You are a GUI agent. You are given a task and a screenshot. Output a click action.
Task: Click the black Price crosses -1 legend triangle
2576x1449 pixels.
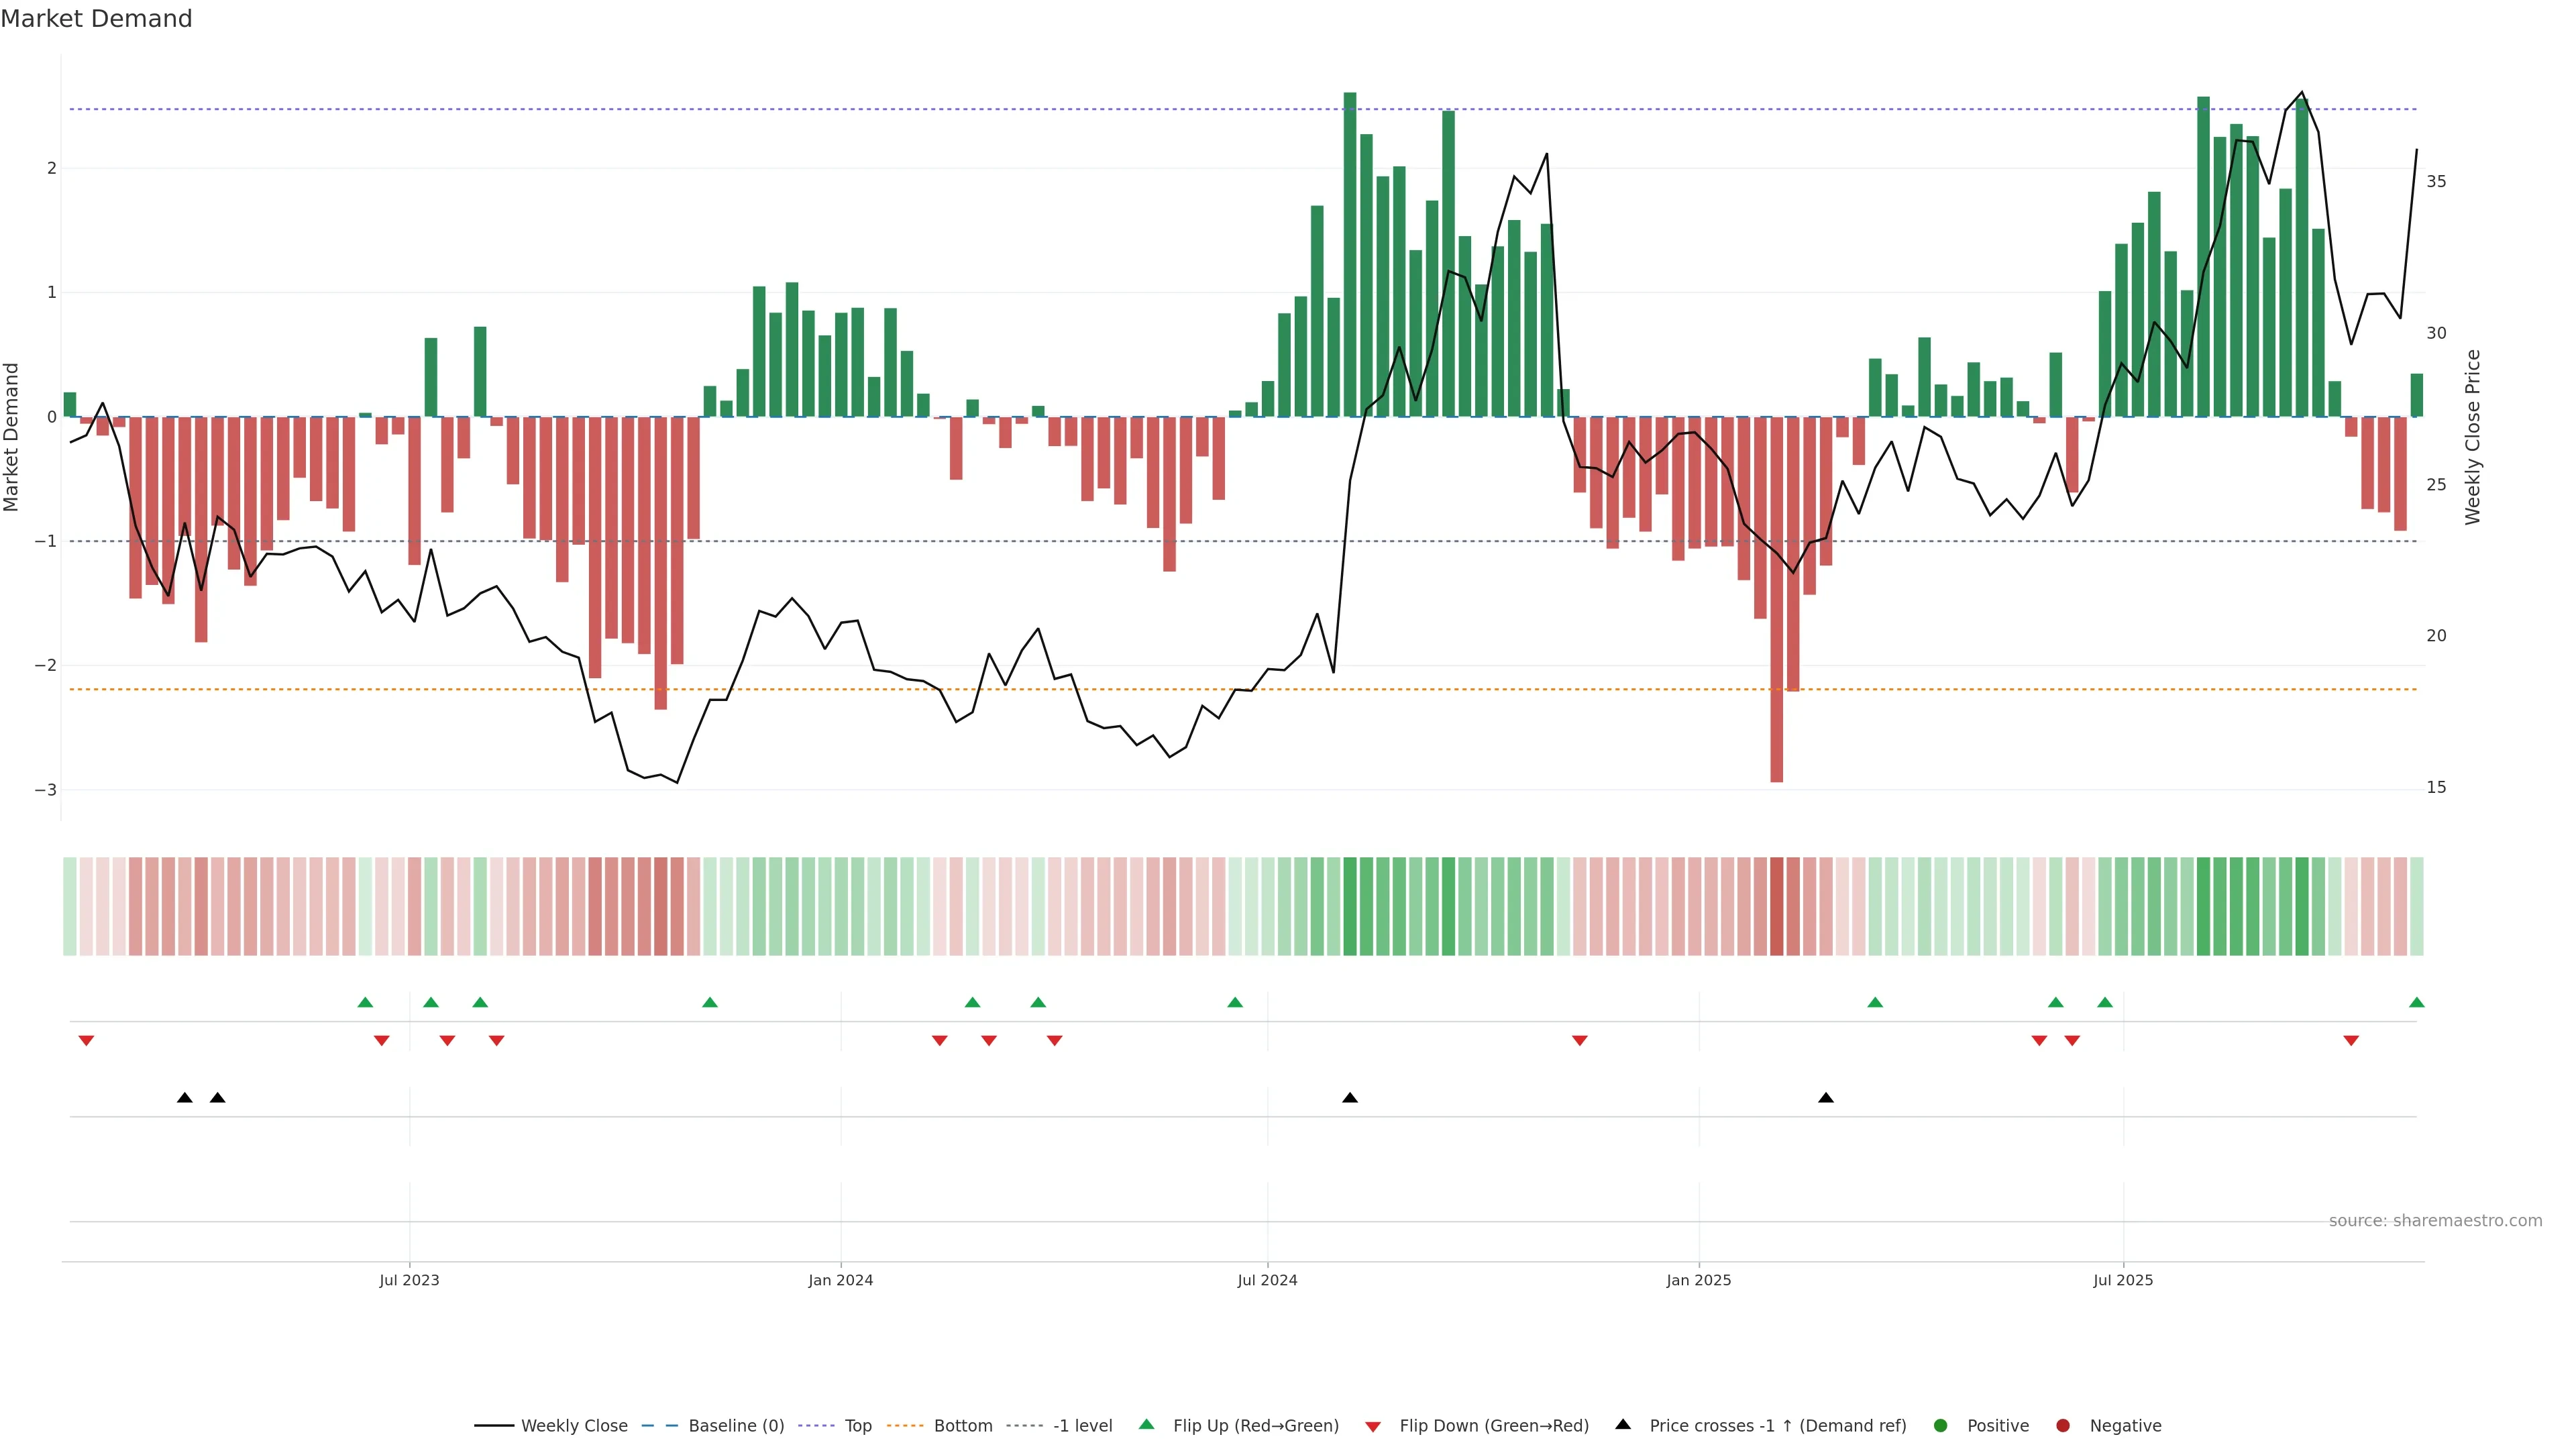pos(1623,1424)
